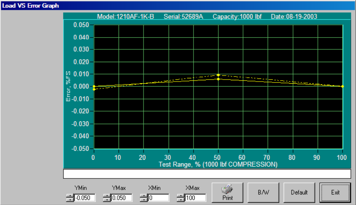Click the Print button with printer icon
Screen dimensions: 356x205
click(227, 192)
